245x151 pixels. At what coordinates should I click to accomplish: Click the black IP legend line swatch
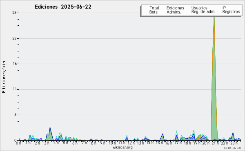tap(218, 8)
